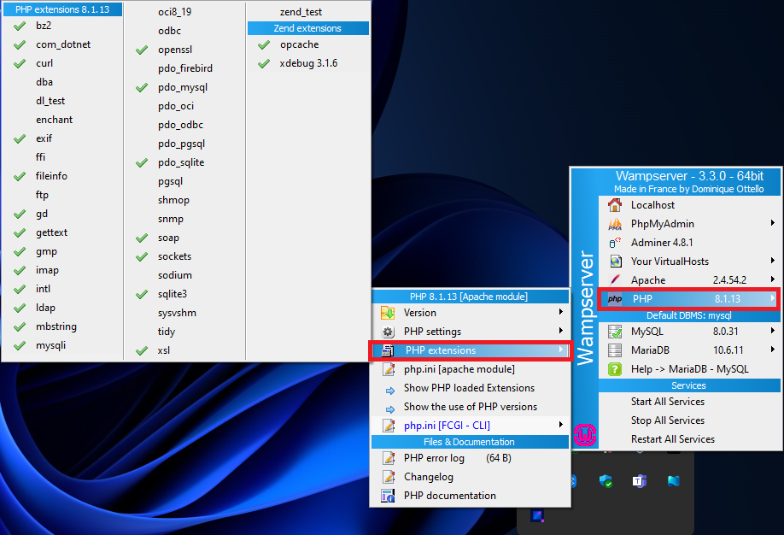Select Show the use of PHP versions
Image resolution: width=784 pixels, height=535 pixels.
[x=471, y=407]
